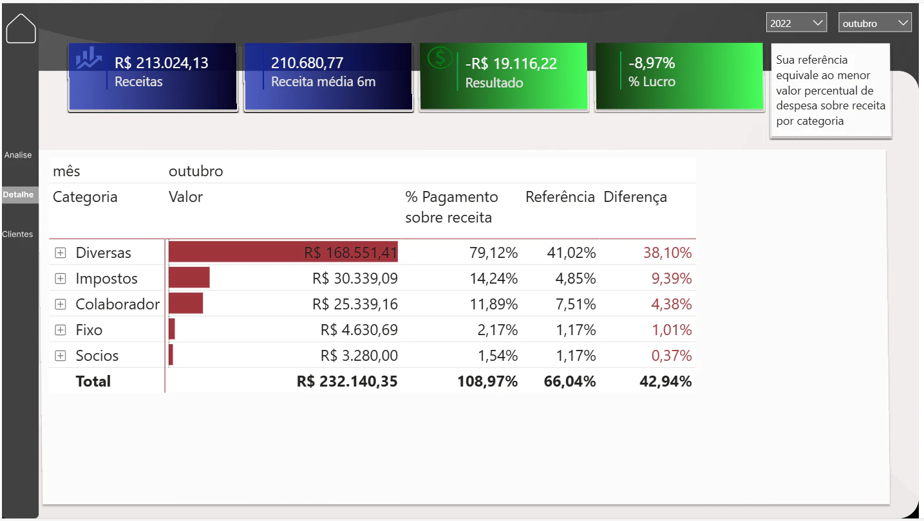Screen dimensions: 924x521
Task: Click the Fixo value R$ 4.630,69
Action: [x=359, y=330]
